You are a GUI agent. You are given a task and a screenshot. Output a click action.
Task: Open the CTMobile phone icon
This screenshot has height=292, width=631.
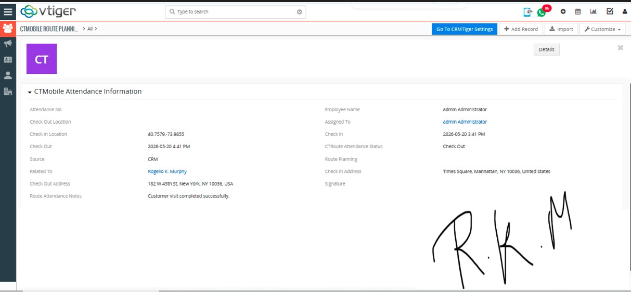(527, 11)
